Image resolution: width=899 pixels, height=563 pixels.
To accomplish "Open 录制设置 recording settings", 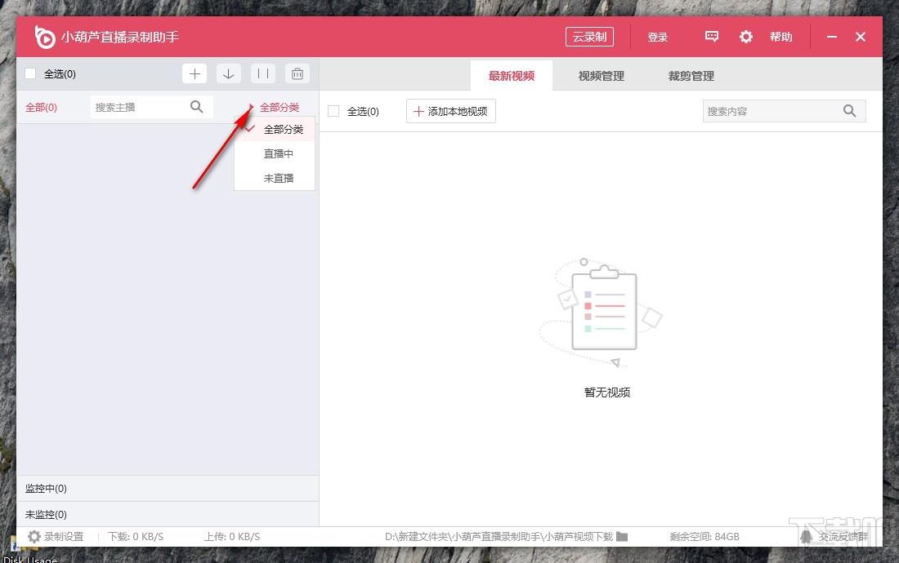I will click(56, 537).
